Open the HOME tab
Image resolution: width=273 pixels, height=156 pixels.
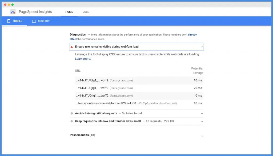coord(69,12)
